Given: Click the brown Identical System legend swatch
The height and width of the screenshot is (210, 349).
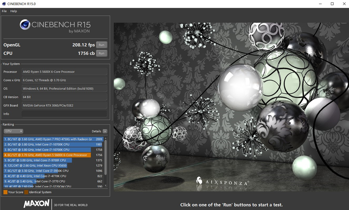Looking at the screenshot, I should [x=26, y=192].
